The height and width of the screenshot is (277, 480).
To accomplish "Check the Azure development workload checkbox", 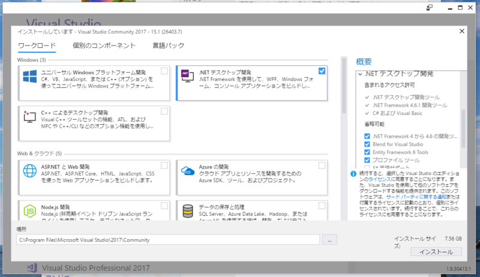I will (322, 165).
